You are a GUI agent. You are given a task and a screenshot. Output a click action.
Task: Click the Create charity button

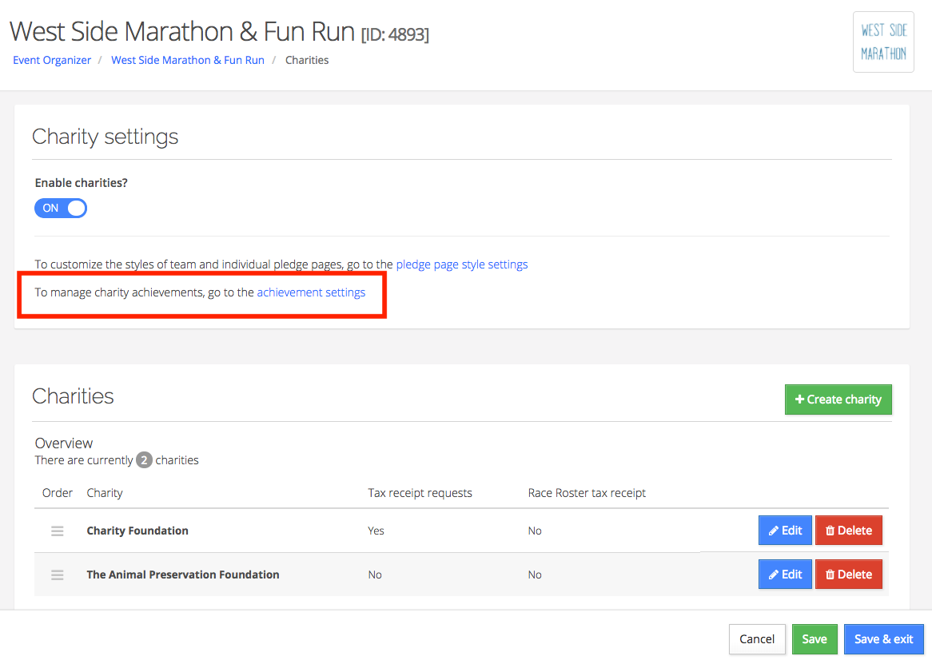838,400
